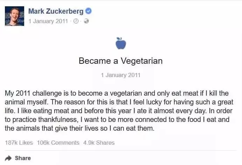Click the line mentioning eating meat
Viewport: 242px width, 165px height.
tap(118, 111)
